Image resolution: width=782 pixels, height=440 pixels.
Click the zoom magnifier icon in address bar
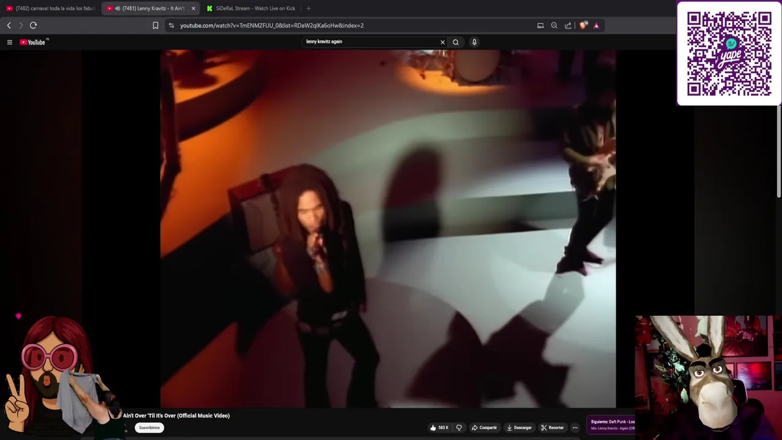coord(554,26)
